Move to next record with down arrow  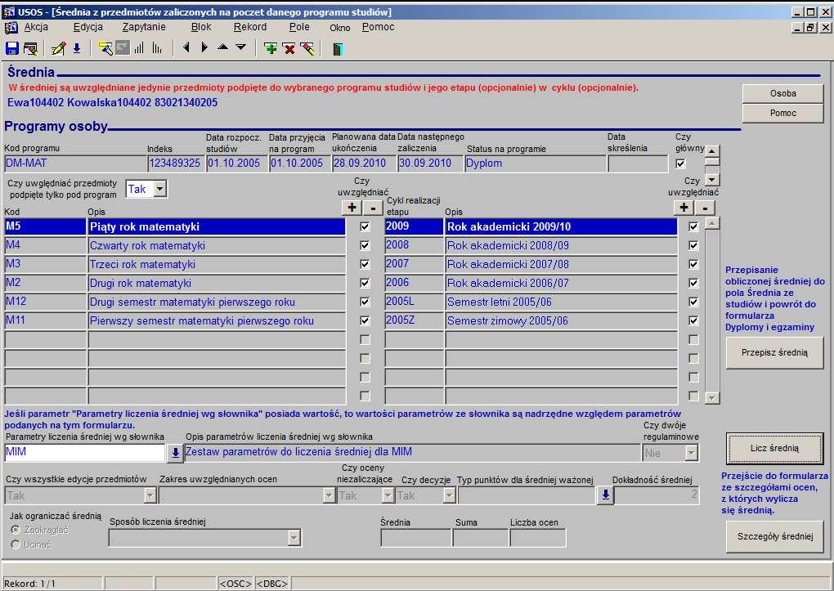tap(241, 47)
